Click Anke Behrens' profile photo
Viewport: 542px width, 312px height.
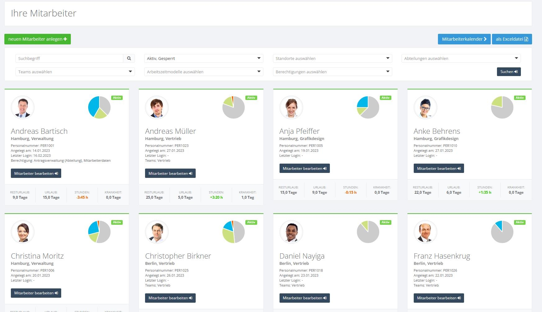(426, 107)
